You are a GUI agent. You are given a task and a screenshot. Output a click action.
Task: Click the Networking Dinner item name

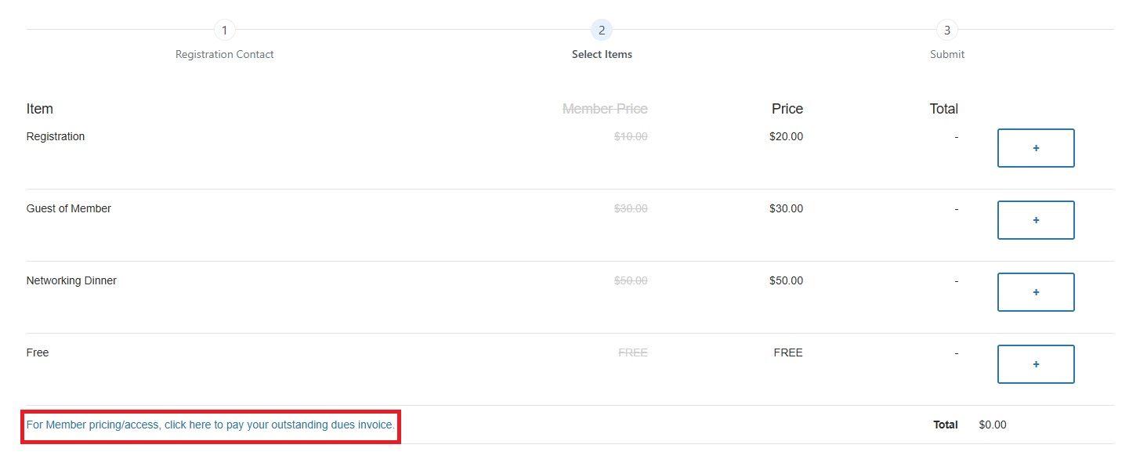[71, 280]
